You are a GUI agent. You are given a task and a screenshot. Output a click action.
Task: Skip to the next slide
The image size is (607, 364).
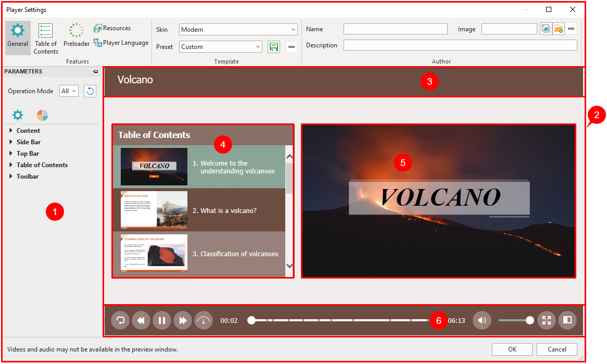183,320
